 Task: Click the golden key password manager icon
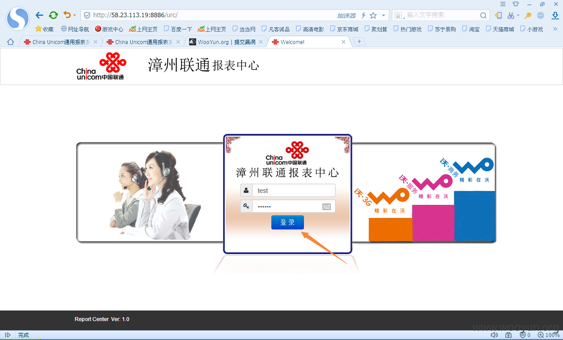tap(528, 15)
